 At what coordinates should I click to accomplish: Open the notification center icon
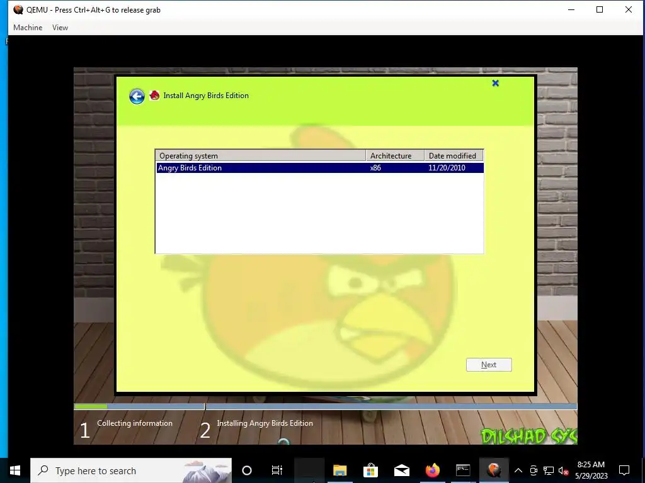coord(624,470)
